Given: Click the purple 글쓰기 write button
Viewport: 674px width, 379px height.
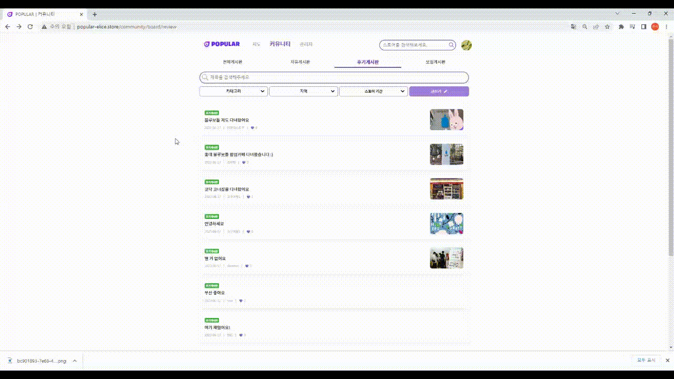Looking at the screenshot, I should 439,92.
